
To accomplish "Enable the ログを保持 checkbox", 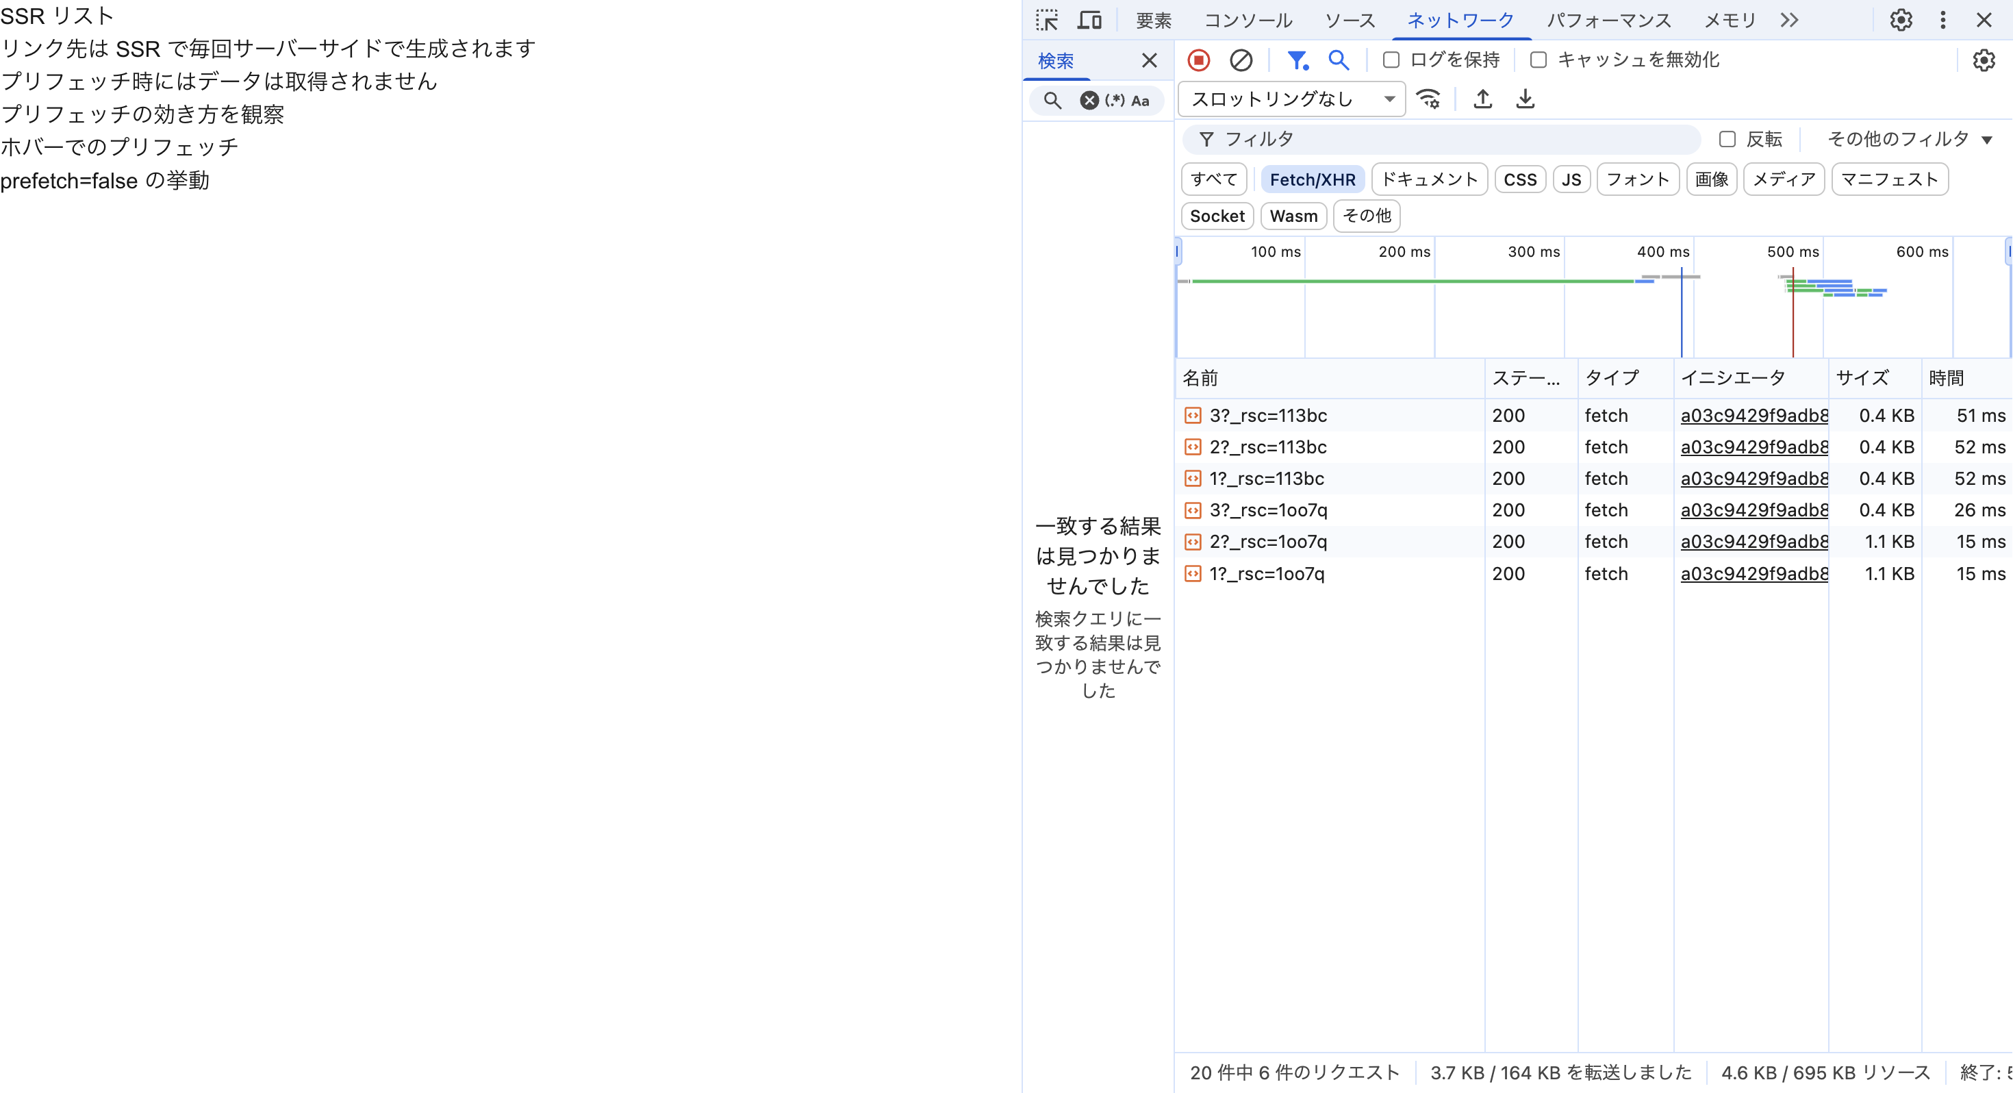I will pyautogui.click(x=1391, y=60).
